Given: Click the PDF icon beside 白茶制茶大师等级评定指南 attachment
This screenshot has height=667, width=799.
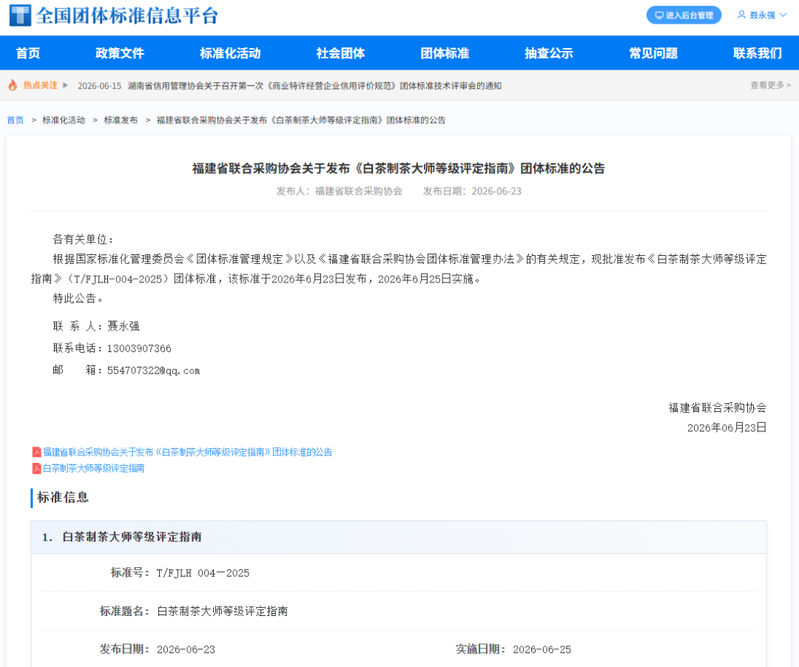Looking at the screenshot, I should click(37, 468).
